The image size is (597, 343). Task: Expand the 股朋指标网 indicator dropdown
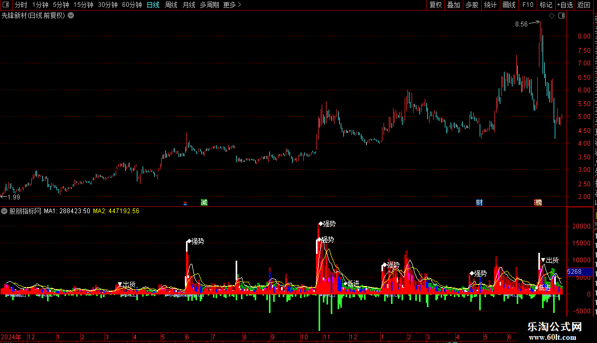tap(4, 211)
